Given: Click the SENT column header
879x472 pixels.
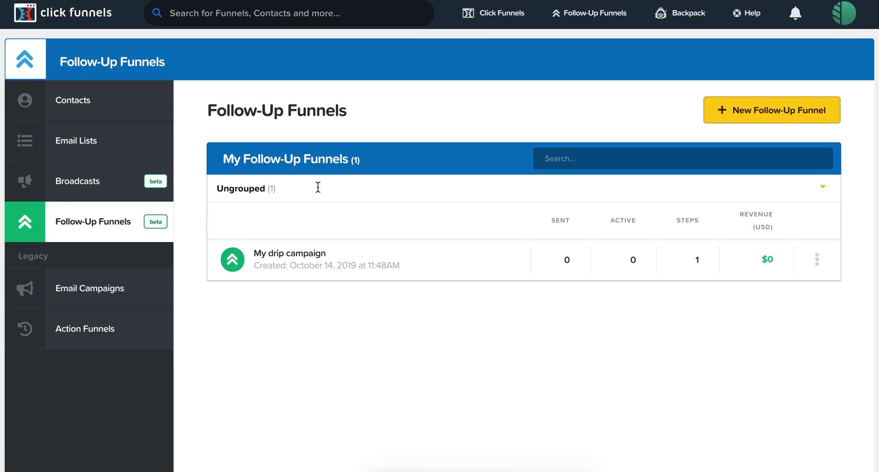Looking at the screenshot, I should coord(560,220).
